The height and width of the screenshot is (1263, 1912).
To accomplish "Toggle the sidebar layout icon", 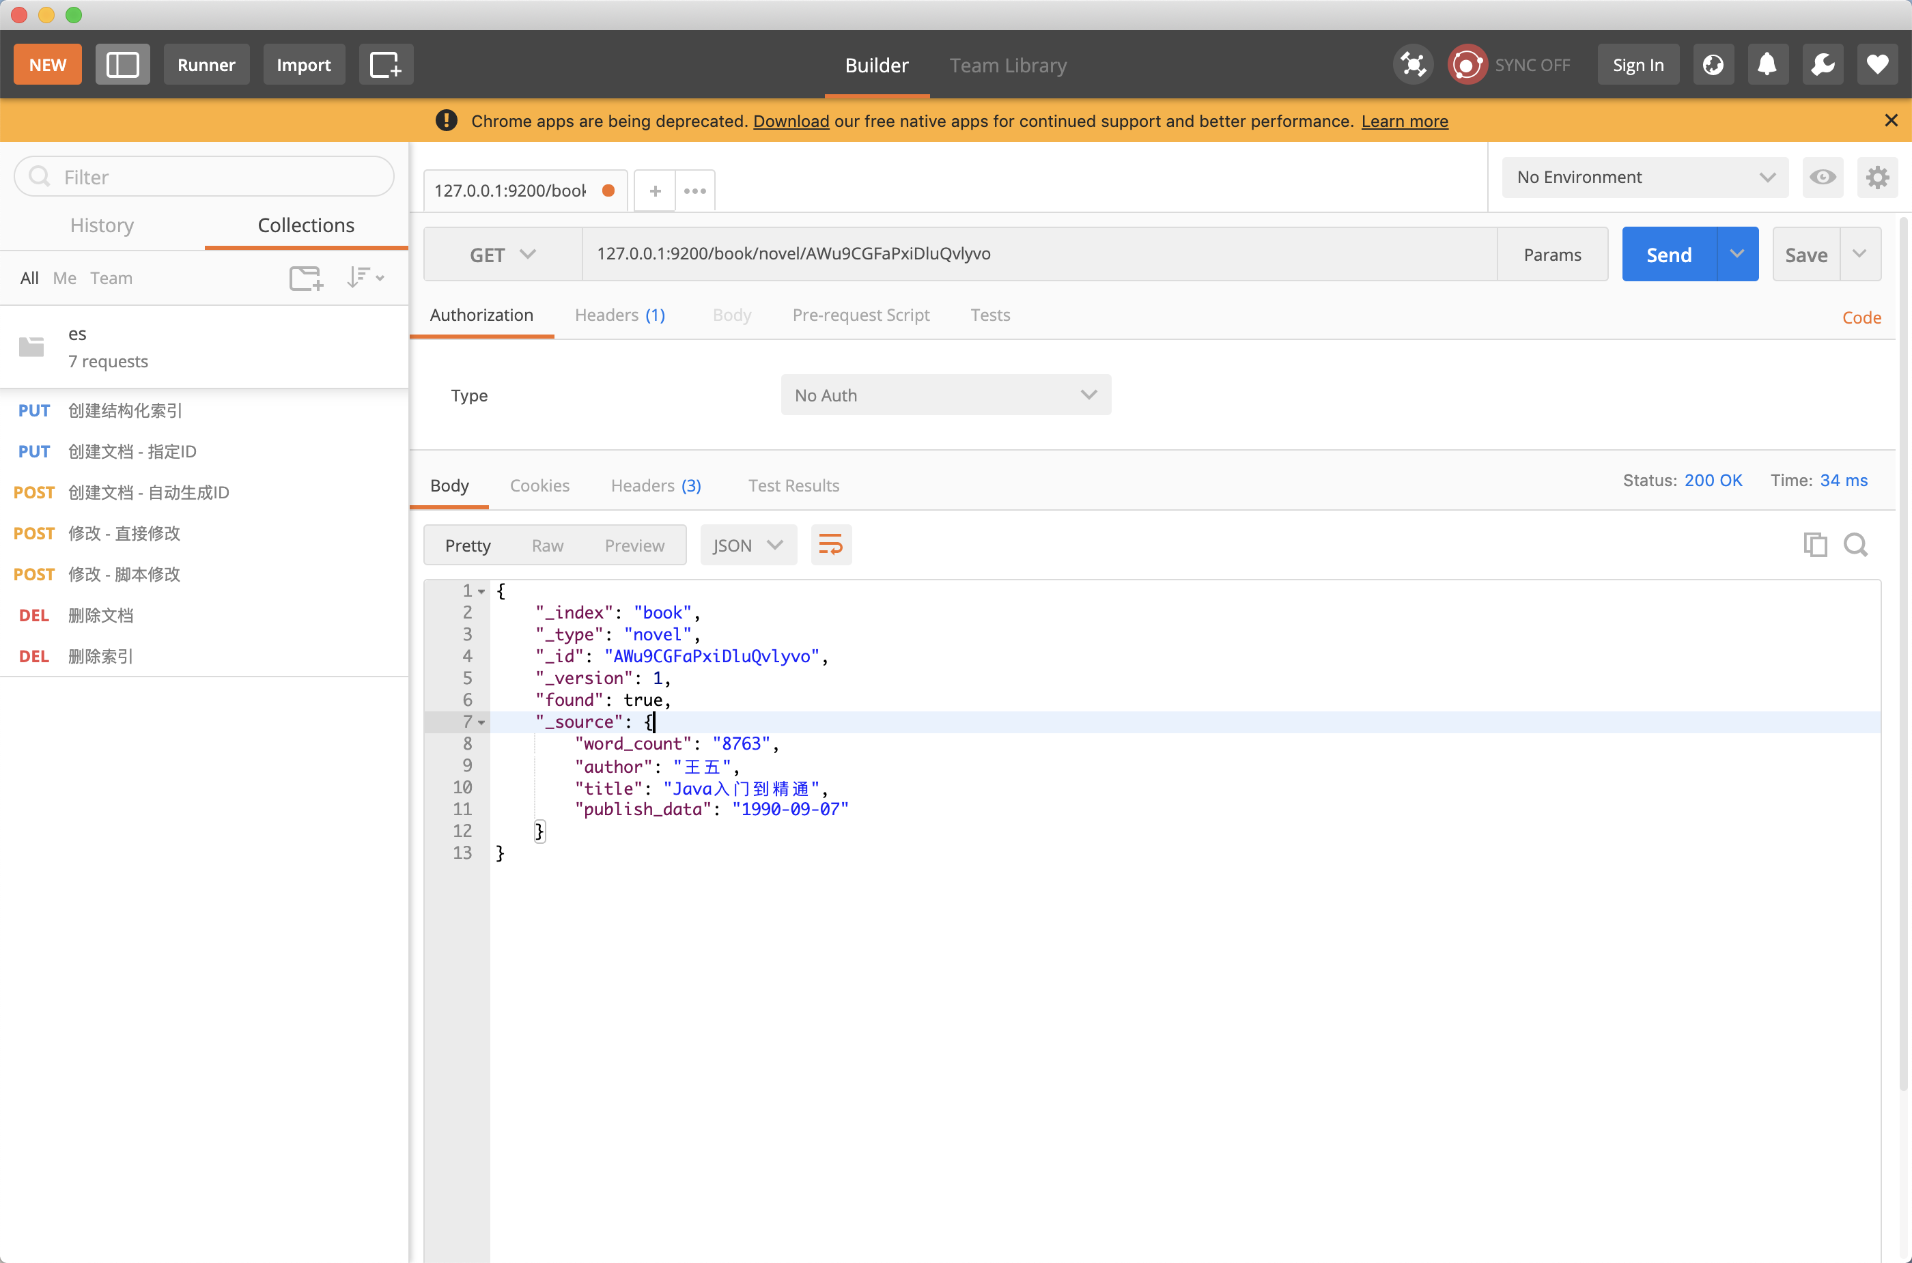I will tap(122, 64).
